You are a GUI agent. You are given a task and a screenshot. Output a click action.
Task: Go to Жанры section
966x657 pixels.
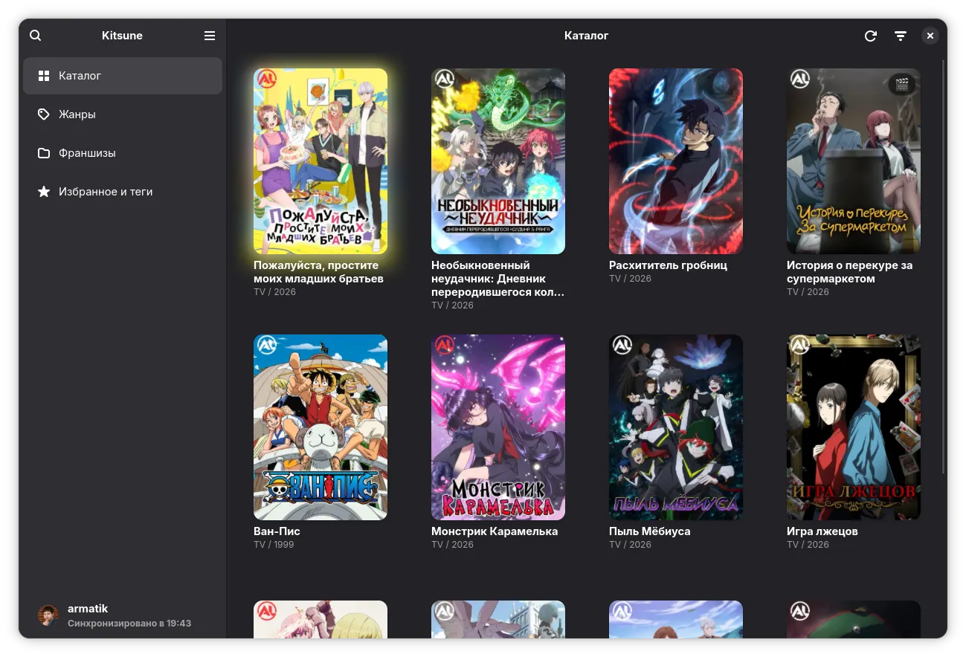123,114
